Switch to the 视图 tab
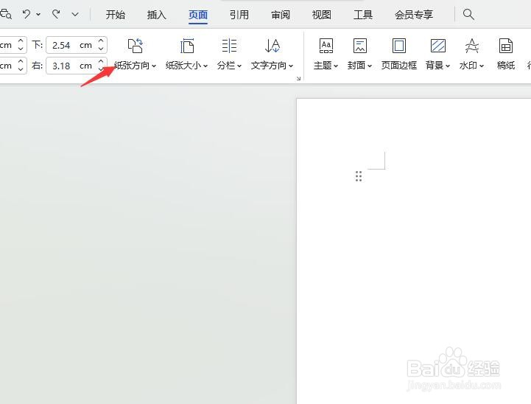 pos(321,15)
